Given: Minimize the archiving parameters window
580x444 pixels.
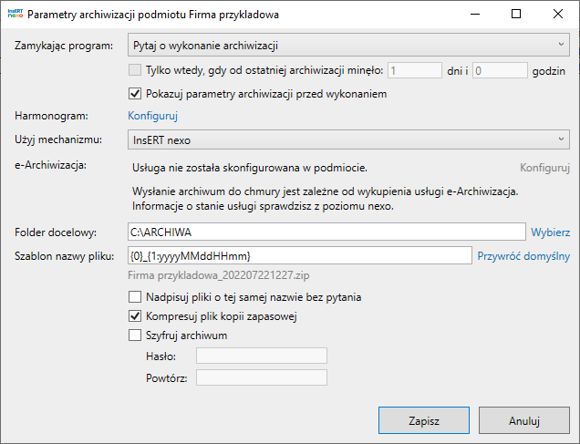Looking at the screenshot, I should tap(474, 15).
